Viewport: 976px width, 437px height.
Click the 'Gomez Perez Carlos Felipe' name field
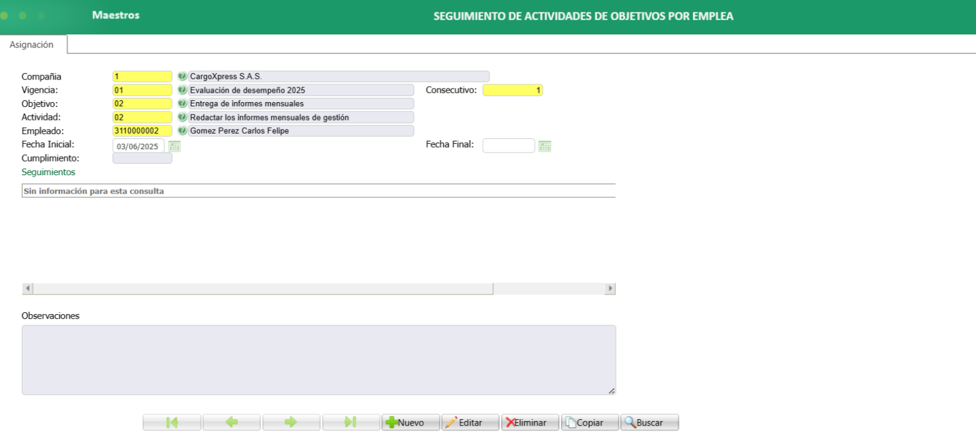click(x=301, y=131)
